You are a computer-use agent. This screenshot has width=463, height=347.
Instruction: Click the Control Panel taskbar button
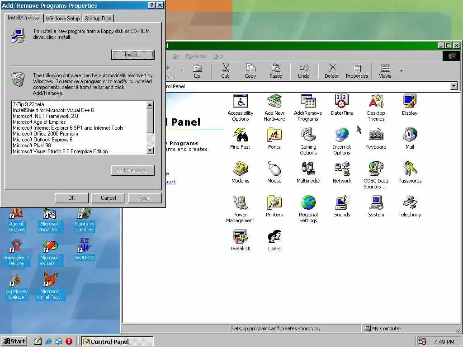tap(117, 342)
